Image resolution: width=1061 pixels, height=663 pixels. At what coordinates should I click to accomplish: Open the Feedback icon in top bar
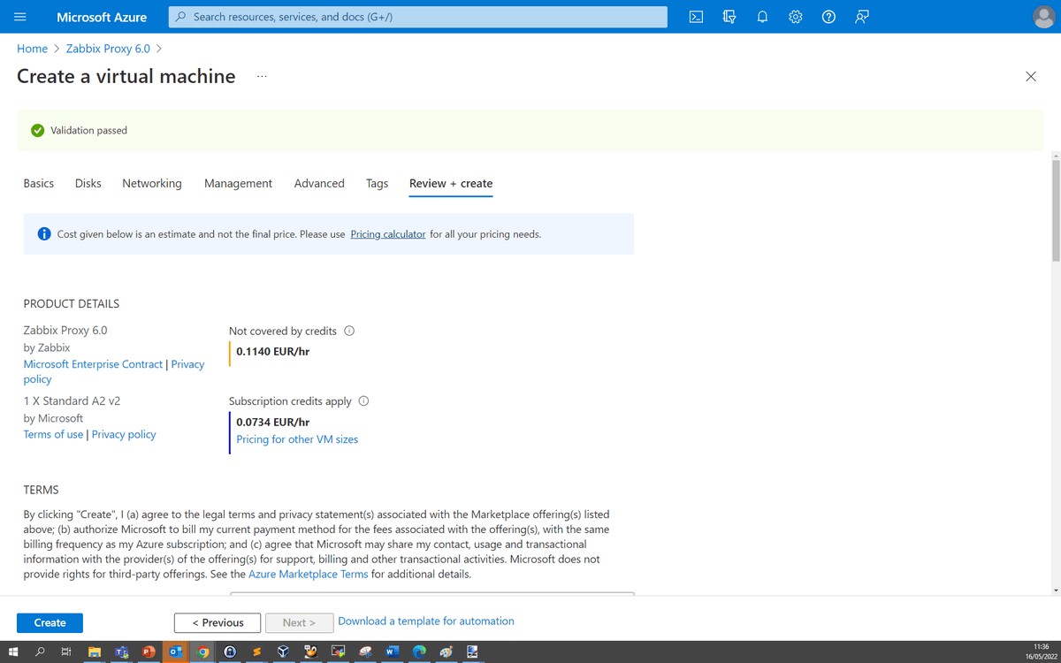[x=862, y=17]
